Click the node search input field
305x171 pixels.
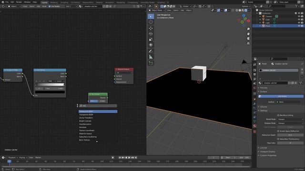98,105
